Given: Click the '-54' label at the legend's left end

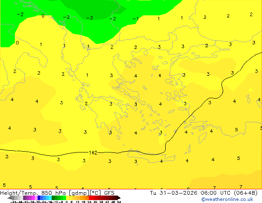Looking at the screenshot, I should (13, 202).
